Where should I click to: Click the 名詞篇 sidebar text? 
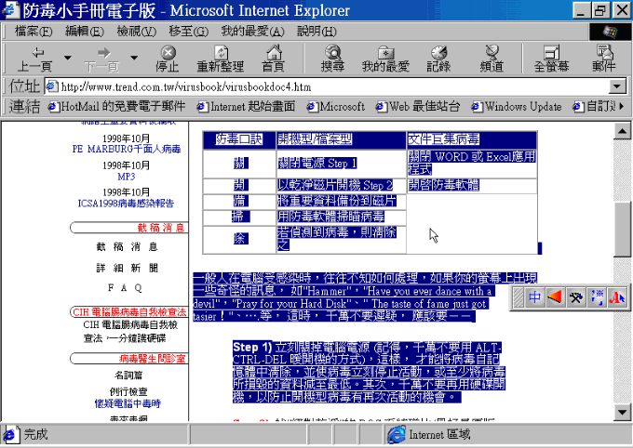128,375
